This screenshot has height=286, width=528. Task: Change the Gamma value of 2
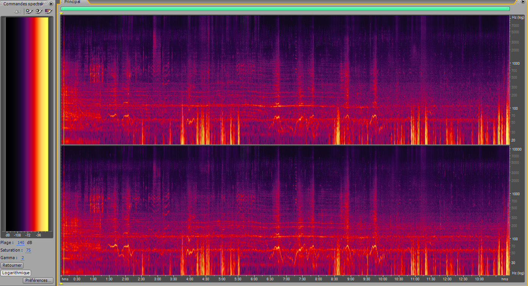[x=22, y=258]
